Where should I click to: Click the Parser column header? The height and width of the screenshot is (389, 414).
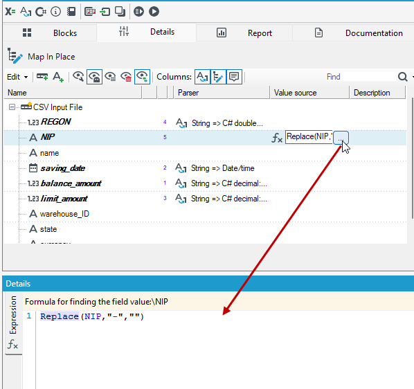(x=222, y=93)
